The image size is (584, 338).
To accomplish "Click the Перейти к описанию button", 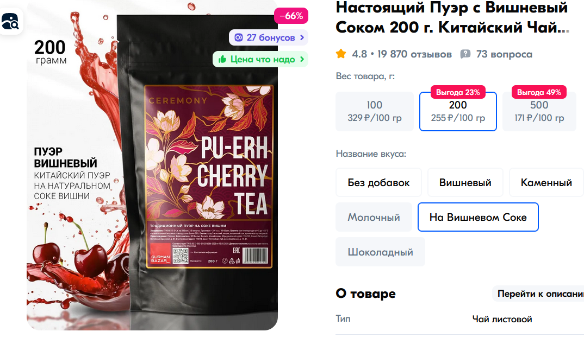I will tap(538, 294).
